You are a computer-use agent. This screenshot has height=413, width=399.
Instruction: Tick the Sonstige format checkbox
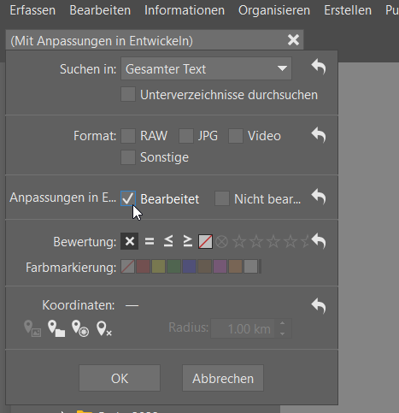pyautogui.click(x=128, y=157)
